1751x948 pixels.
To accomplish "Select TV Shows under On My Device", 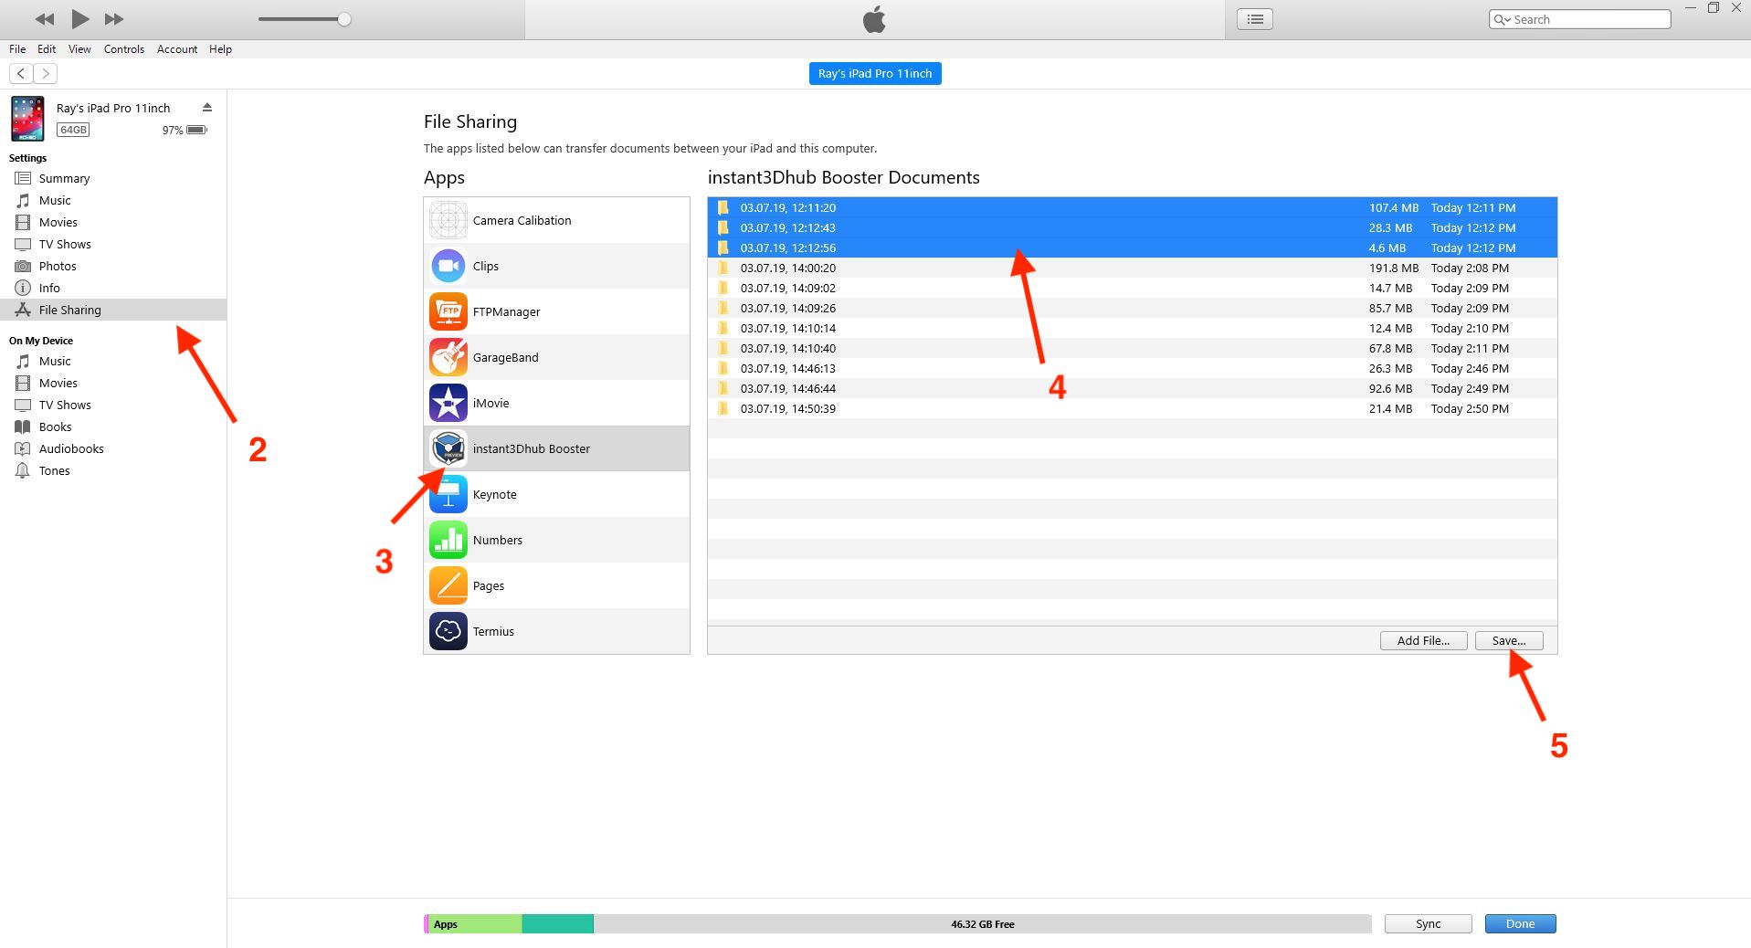I will [113, 406].
